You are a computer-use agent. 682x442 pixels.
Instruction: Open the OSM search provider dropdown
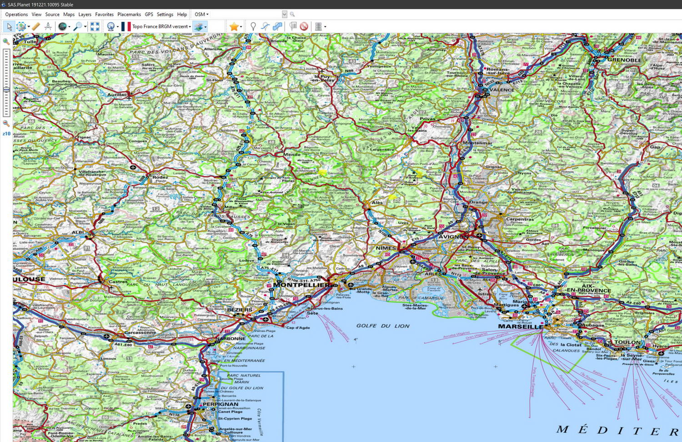[201, 15]
